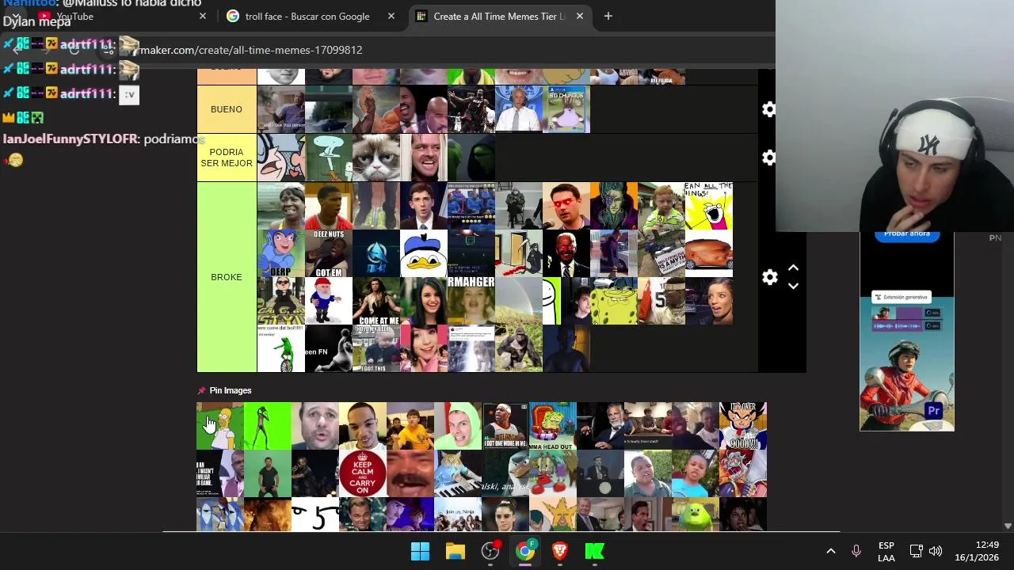Viewport: 1014px width, 570px height.
Task: Click the BUENO tier label
Action: [x=227, y=109]
